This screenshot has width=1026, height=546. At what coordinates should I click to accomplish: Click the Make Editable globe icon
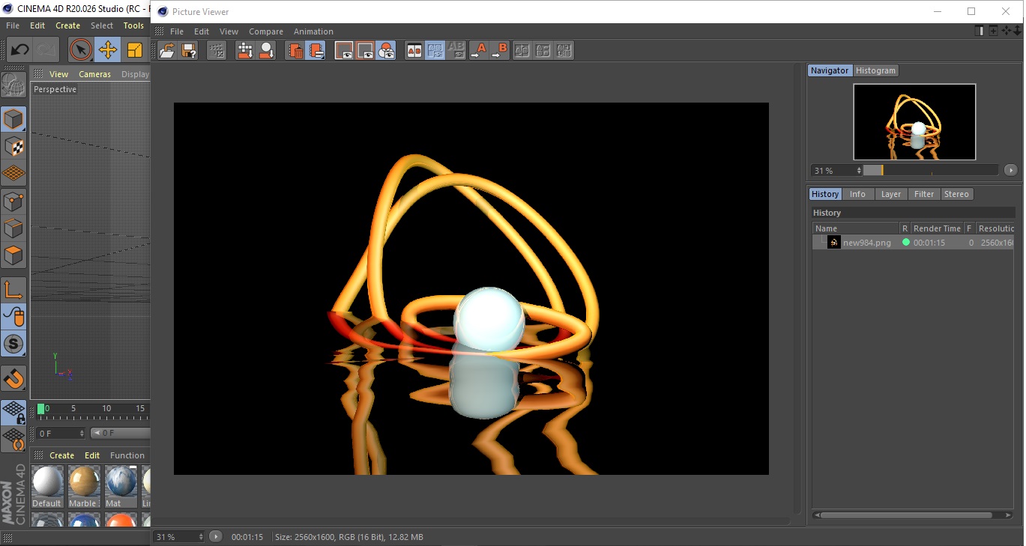[x=13, y=85]
